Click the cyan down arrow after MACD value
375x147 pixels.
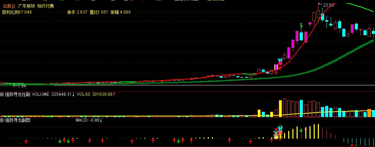pos(101,120)
